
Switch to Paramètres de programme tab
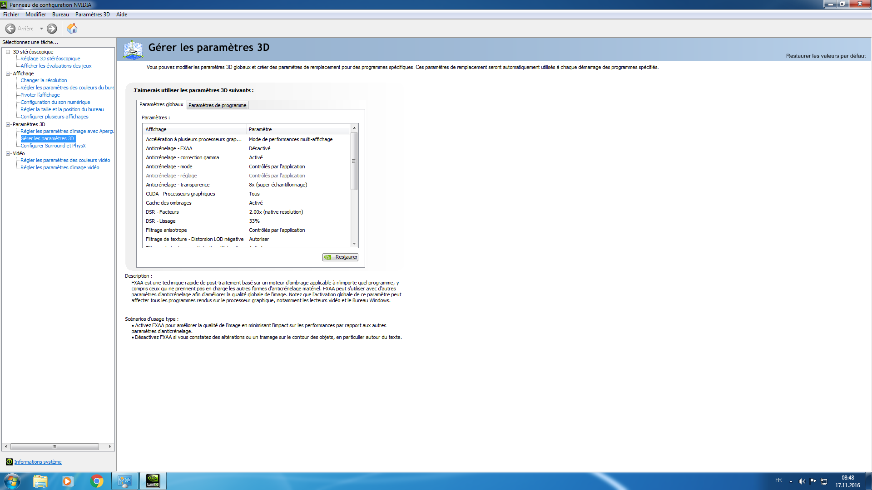click(x=217, y=105)
